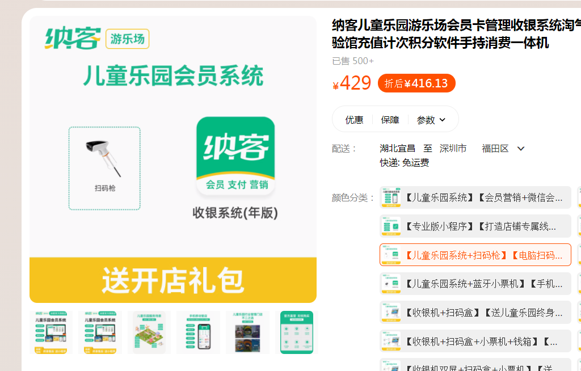Switch to the 保障 tab
Image resolution: width=581 pixels, height=371 pixels.
tap(390, 119)
